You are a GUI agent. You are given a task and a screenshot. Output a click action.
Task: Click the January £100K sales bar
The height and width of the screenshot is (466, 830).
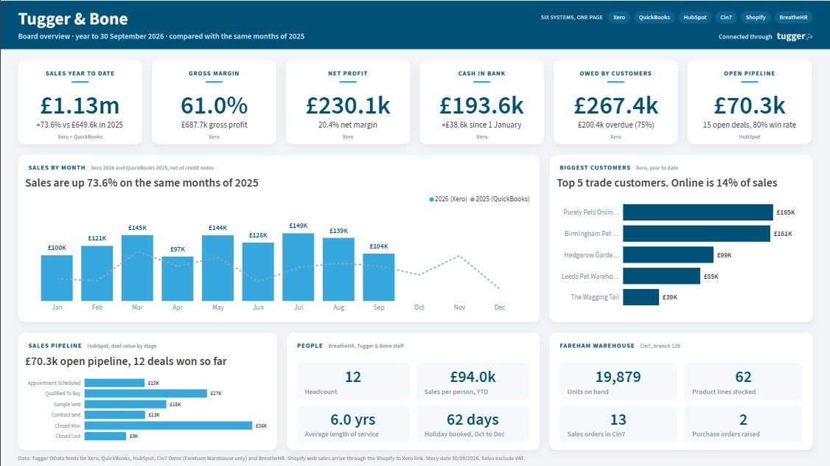(x=57, y=278)
